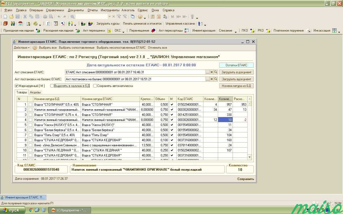The height and width of the screenshot is (214, 343).
Task: Tick the checkbox for Водка "Пять Озер" row
Action: point(30,135)
